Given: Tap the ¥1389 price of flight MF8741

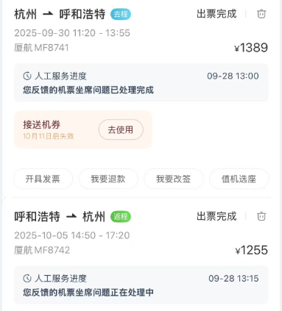Looking at the screenshot, I should [251, 48].
